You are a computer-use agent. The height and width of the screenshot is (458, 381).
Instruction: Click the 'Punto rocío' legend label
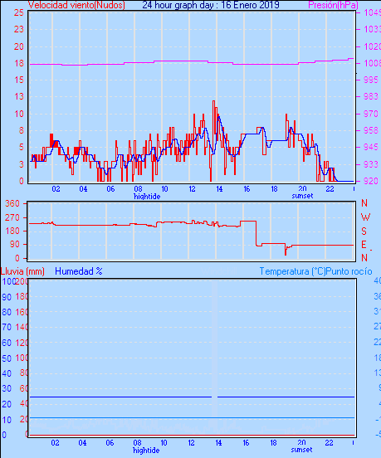pyautogui.click(x=349, y=271)
